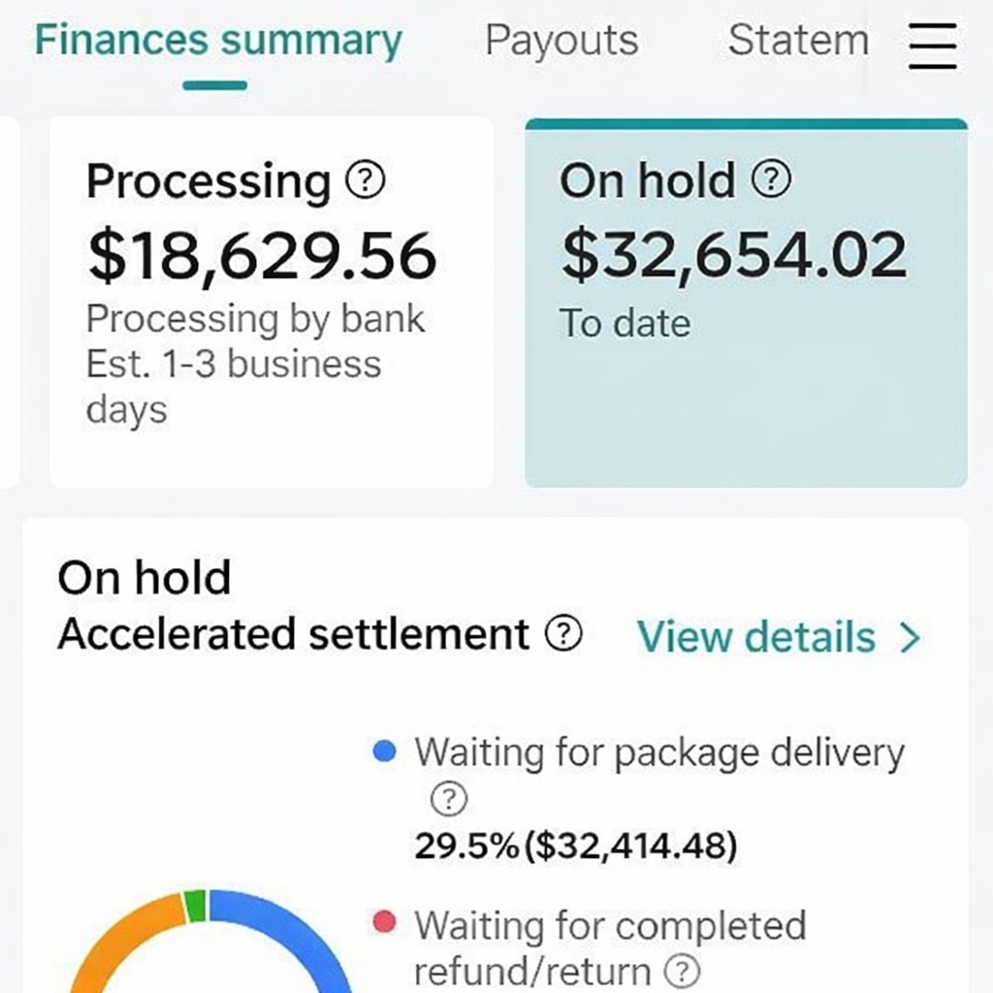Screen dimensions: 993x993
Task: Tap the $18,629.56 processing amount
Action: (262, 256)
